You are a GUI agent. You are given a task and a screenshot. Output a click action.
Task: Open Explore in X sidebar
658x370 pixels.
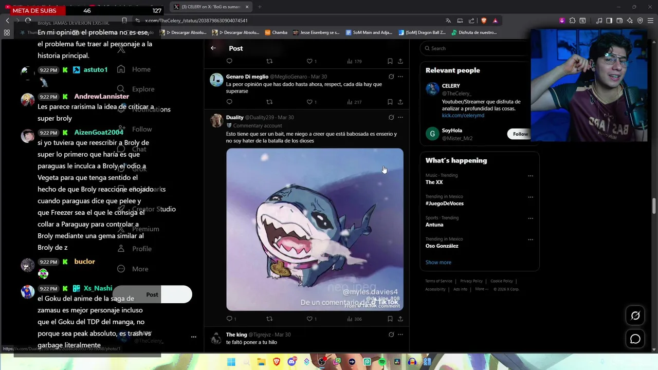tap(136, 89)
